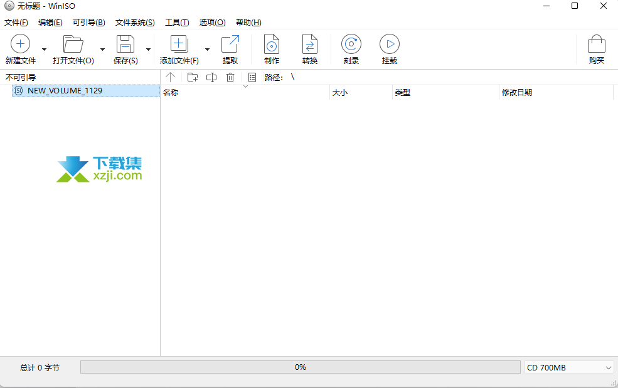Click the WinISO disc icon in the title bar
The image size is (618, 388).
pyautogui.click(x=9, y=6)
